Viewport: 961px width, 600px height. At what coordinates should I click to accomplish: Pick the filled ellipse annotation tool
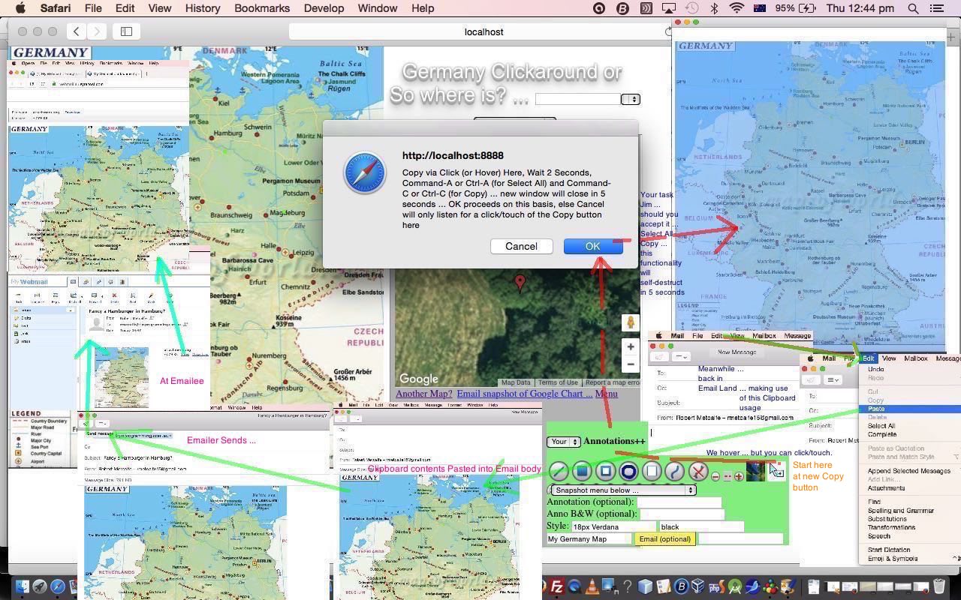628,471
